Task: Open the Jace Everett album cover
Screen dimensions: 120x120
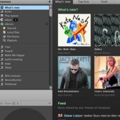Action: pos(74,72)
